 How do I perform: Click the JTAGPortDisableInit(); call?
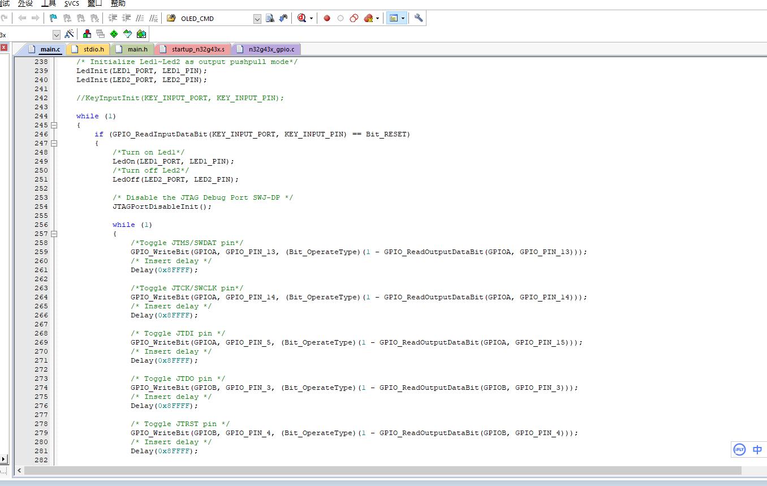[162, 207]
